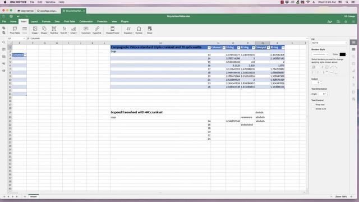Screen dimensions: 359x202
Task: Open the Plugins ribbon tab
Action: [x=125, y=21]
